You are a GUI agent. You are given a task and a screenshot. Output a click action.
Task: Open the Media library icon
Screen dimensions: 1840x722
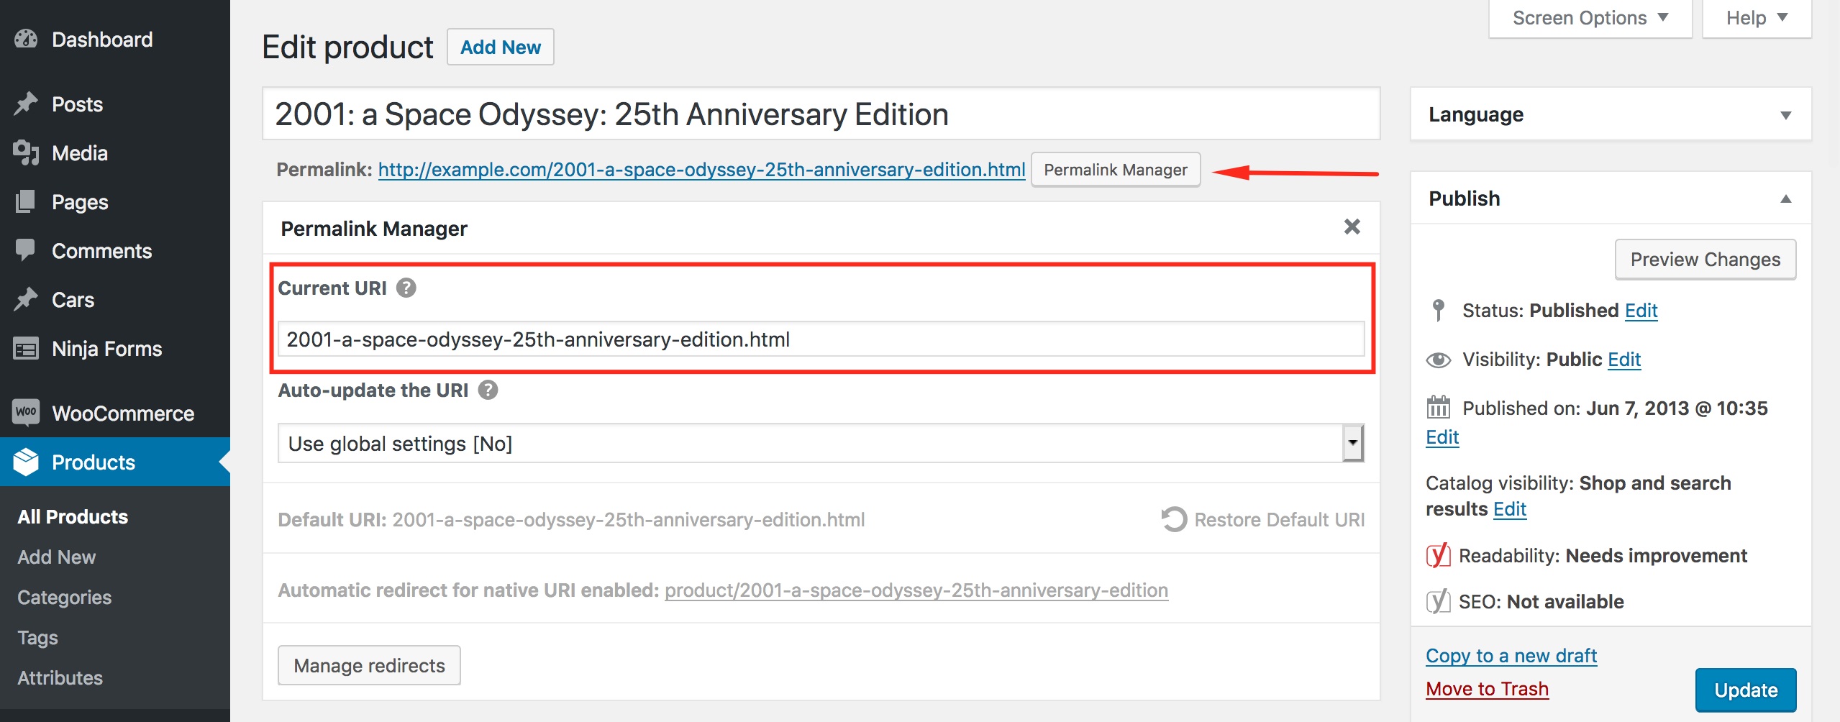pyautogui.click(x=26, y=152)
